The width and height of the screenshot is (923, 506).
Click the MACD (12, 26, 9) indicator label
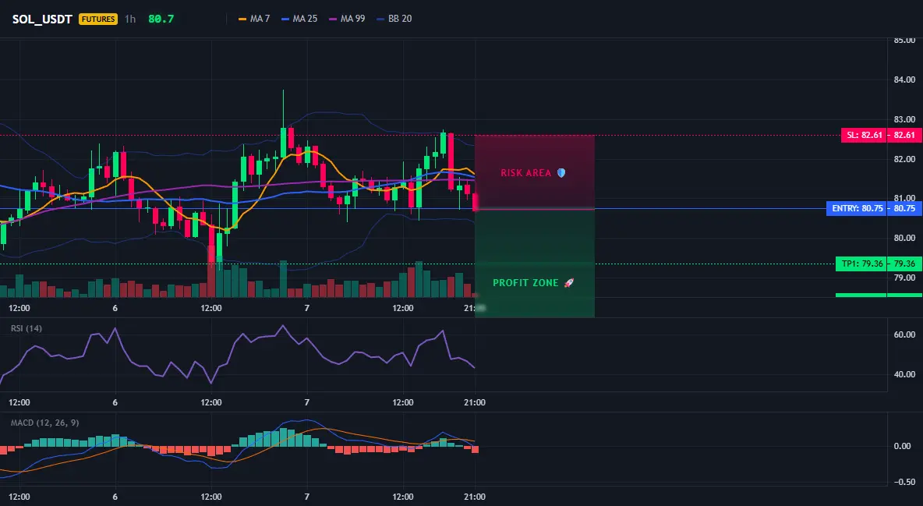(44, 423)
